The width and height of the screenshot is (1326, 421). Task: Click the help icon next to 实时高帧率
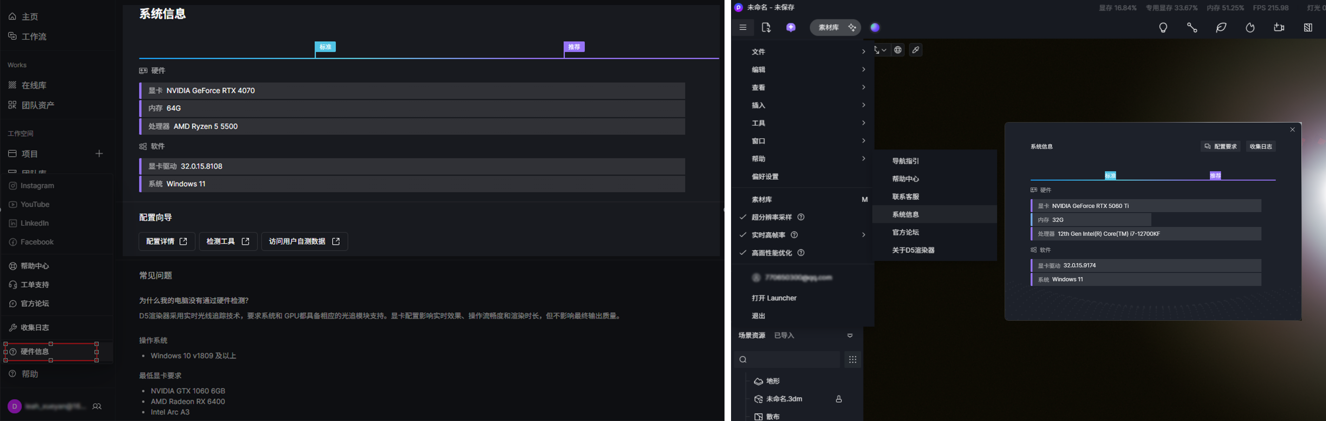pos(794,235)
